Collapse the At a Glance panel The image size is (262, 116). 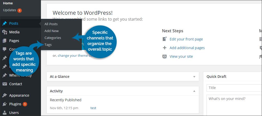point(194,77)
